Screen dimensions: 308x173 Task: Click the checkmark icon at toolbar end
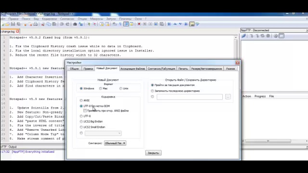coord(197,24)
